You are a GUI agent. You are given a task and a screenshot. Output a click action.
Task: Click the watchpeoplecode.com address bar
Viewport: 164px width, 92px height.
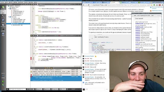click(146, 15)
